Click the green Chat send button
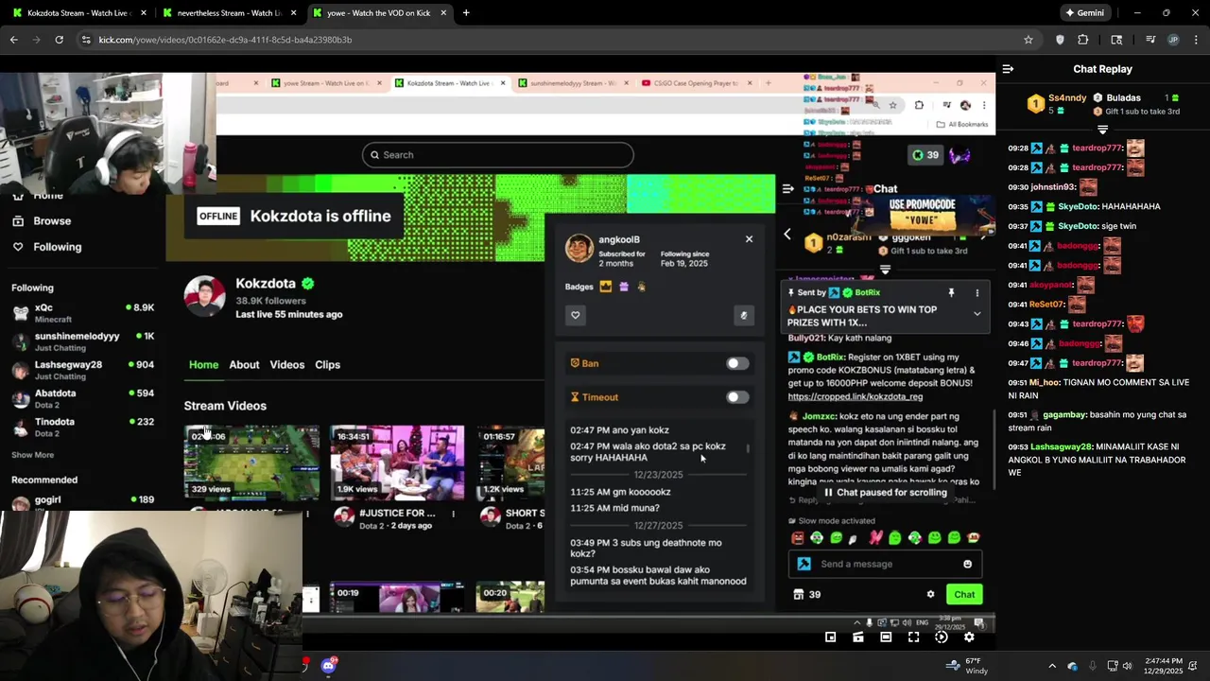 click(964, 594)
